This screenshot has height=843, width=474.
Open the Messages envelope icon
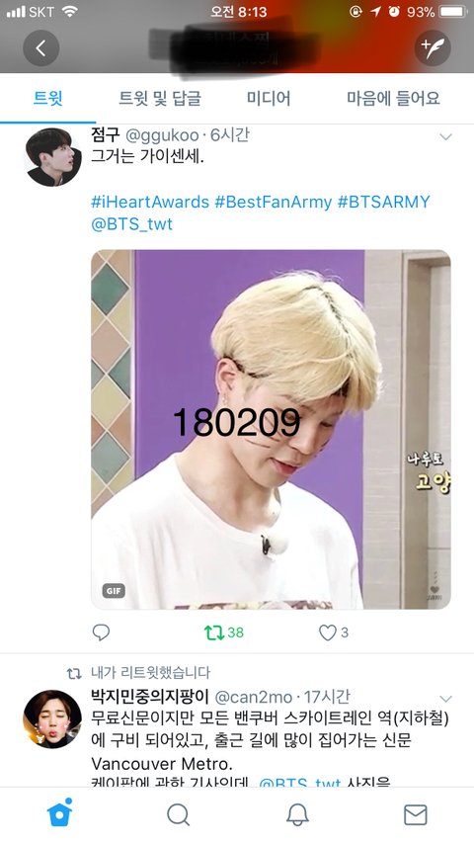click(x=415, y=815)
